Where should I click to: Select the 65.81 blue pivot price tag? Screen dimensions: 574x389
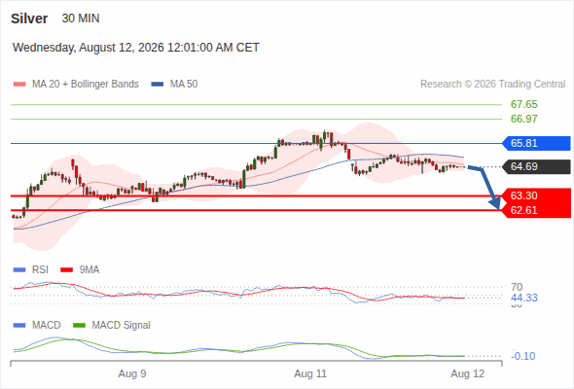(536, 143)
